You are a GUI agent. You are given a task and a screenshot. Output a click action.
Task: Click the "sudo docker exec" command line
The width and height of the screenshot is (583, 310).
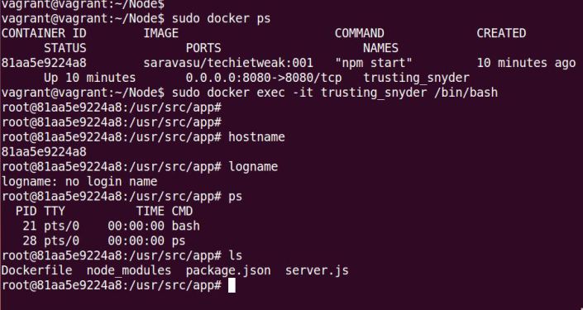[250, 93]
